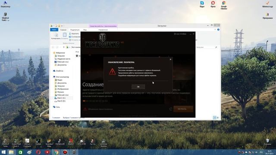Click Вырезать cut command in Explorer ribbon
The height and width of the screenshot is (155, 276).
click(74, 34)
